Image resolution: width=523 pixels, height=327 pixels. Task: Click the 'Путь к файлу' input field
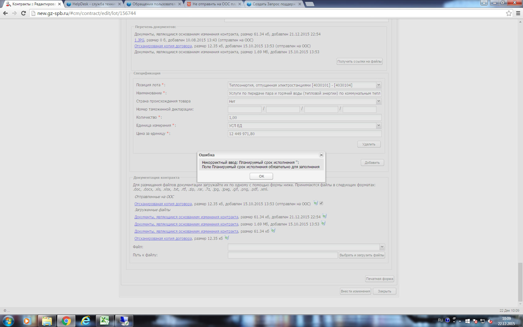point(283,255)
